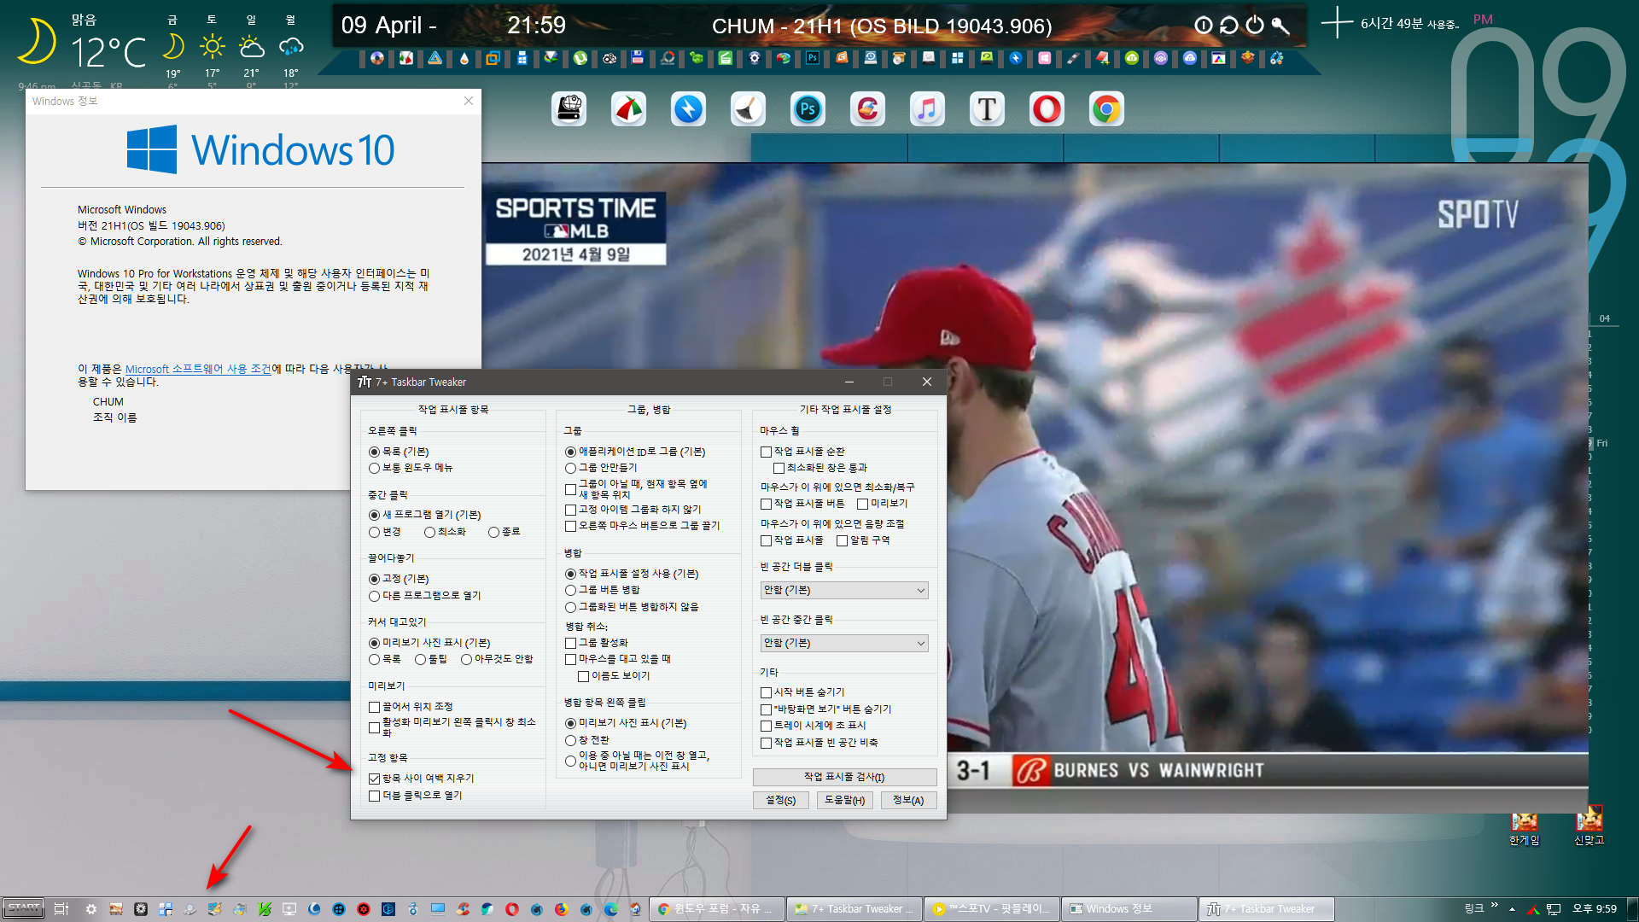The height and width of the screenshot is (922, 1639).
Task: Switch to 윈도우 포럼 Chrome taskbar window
Action: point(717,909)
